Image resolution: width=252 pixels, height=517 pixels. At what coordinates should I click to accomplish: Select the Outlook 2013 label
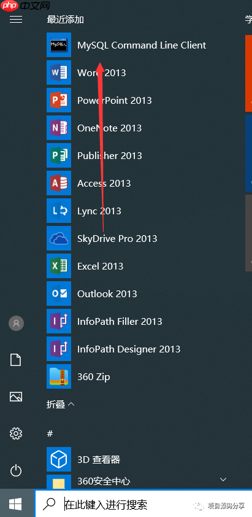pyautogui.click(x=107, y=294)
